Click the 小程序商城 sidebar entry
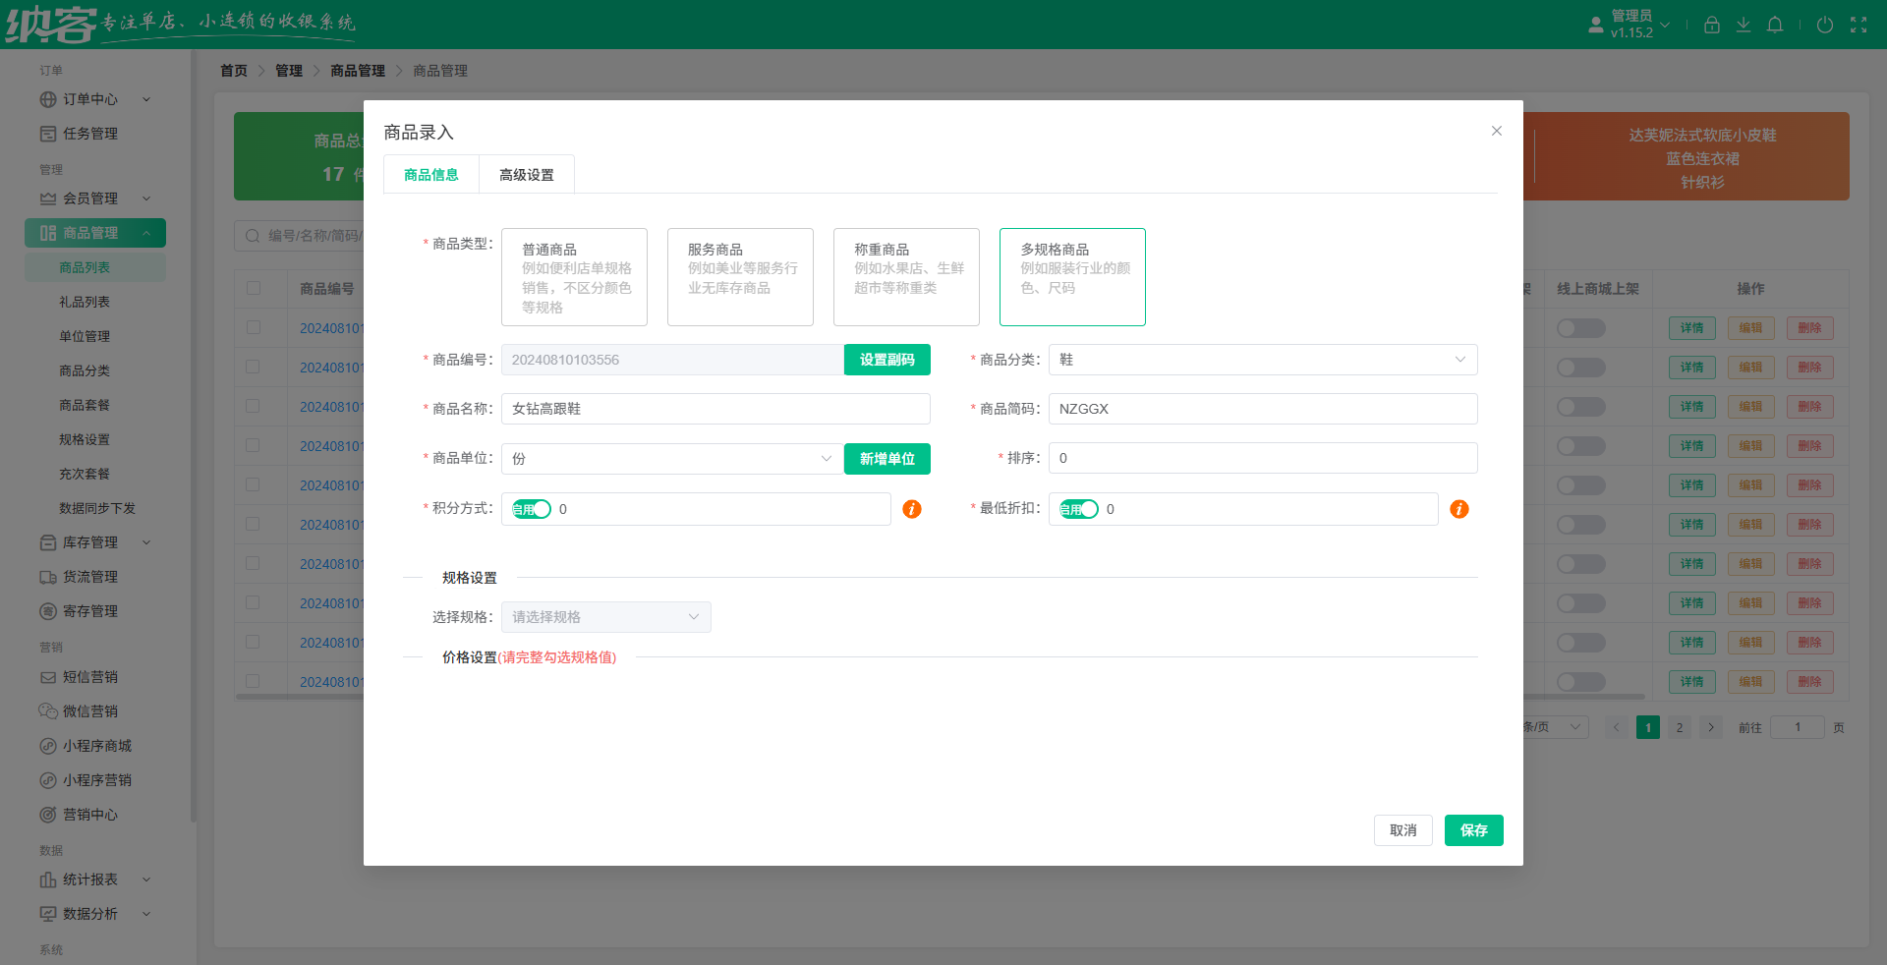The width and height of the screenshot is (1887, 965). point(94,745)
